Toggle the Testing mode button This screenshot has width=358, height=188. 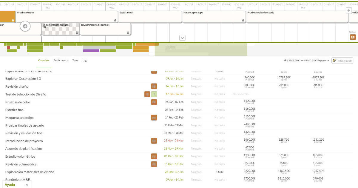pos(342,60)
